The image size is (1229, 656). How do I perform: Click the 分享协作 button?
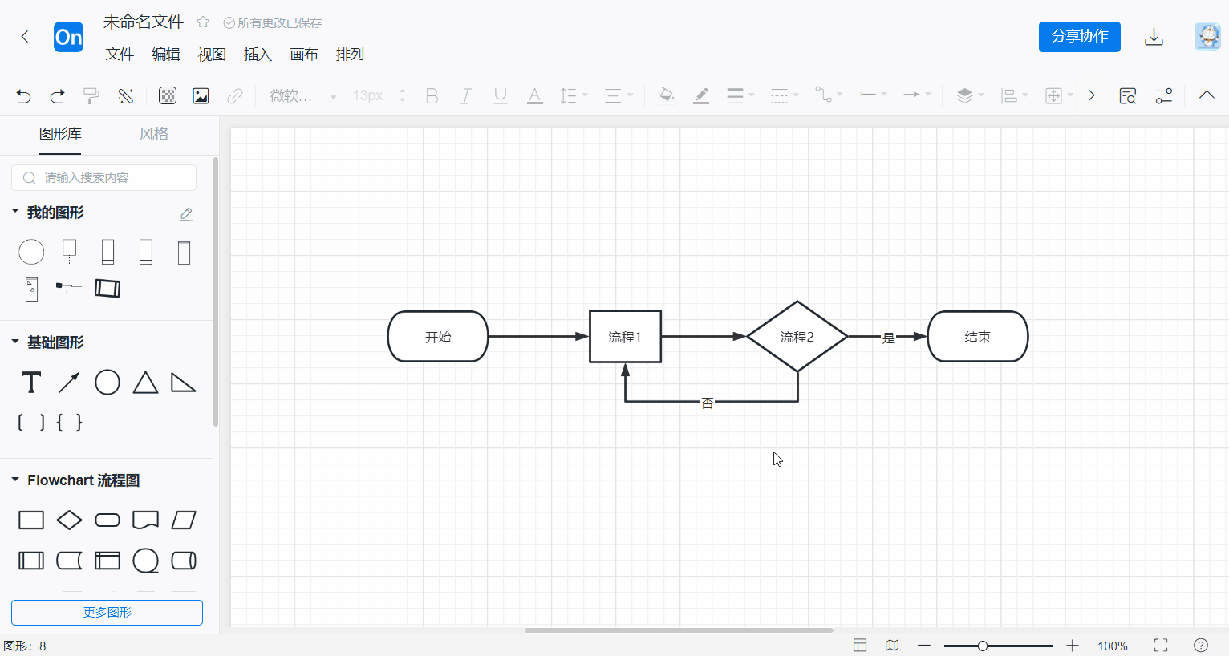point(1079,37)
